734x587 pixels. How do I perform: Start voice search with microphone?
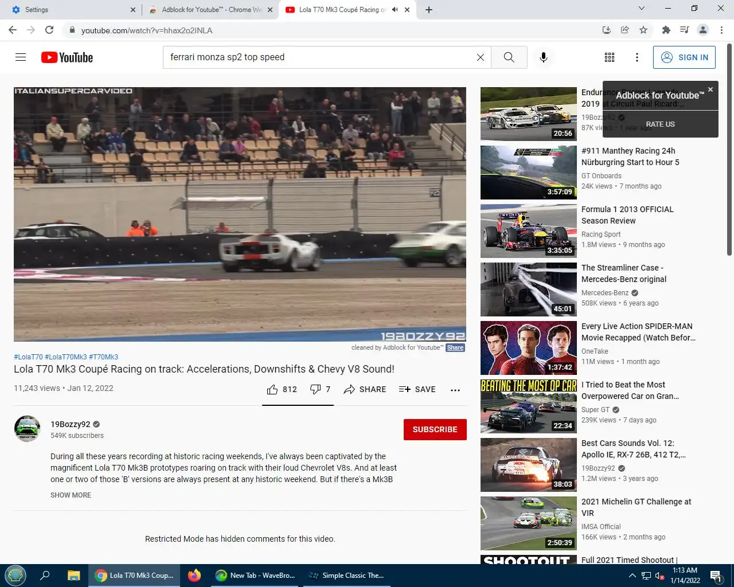(544, 57)
